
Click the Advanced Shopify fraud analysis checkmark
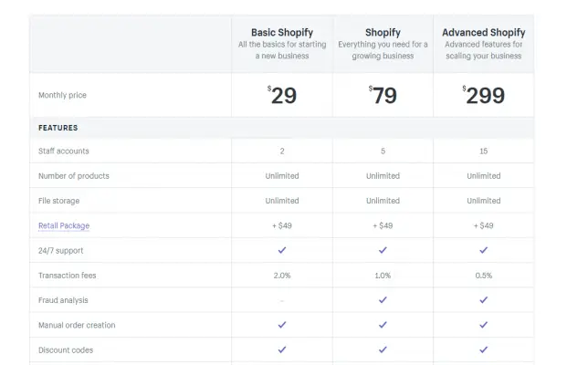(484, 300)
